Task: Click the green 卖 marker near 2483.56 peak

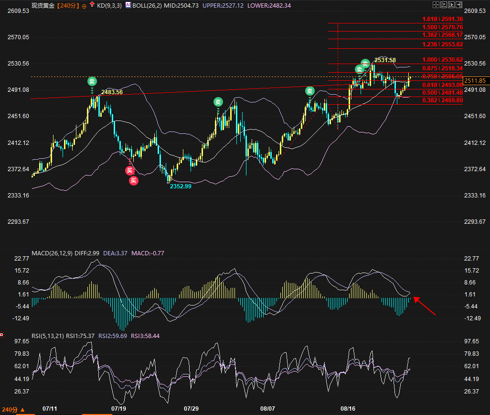Action: coord(92,81)
